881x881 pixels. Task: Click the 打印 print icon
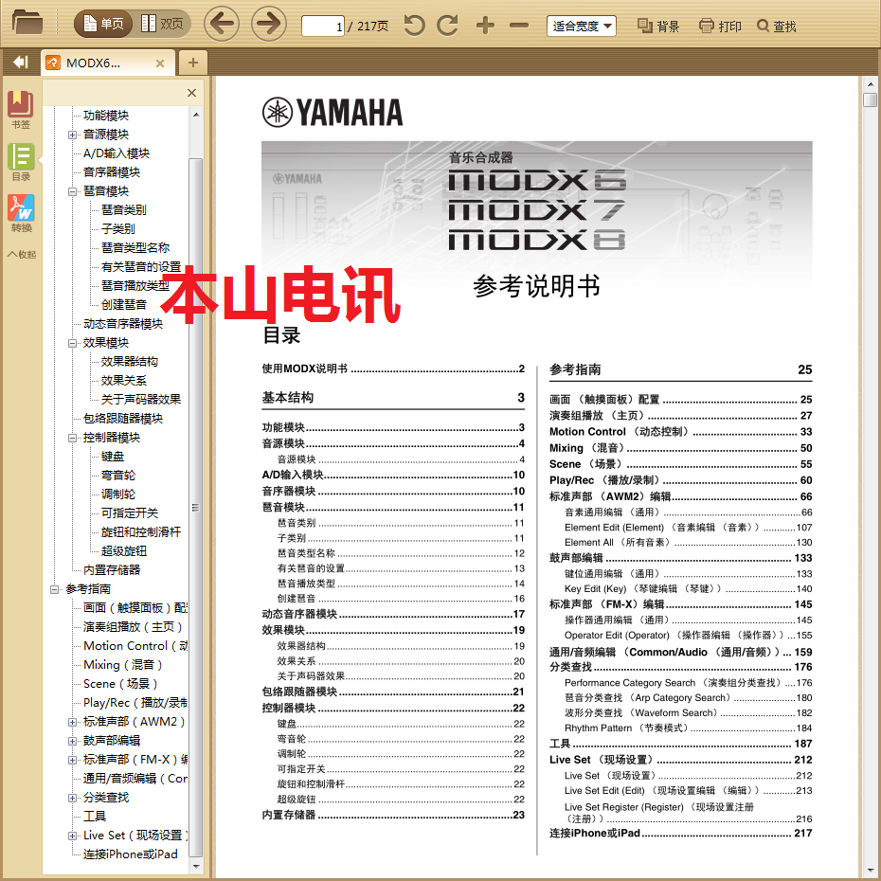tap(720, 26)
